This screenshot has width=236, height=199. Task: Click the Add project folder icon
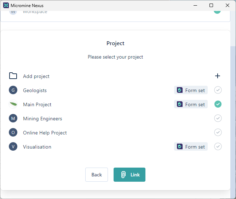pyautogui.click(x=13, y=76)
